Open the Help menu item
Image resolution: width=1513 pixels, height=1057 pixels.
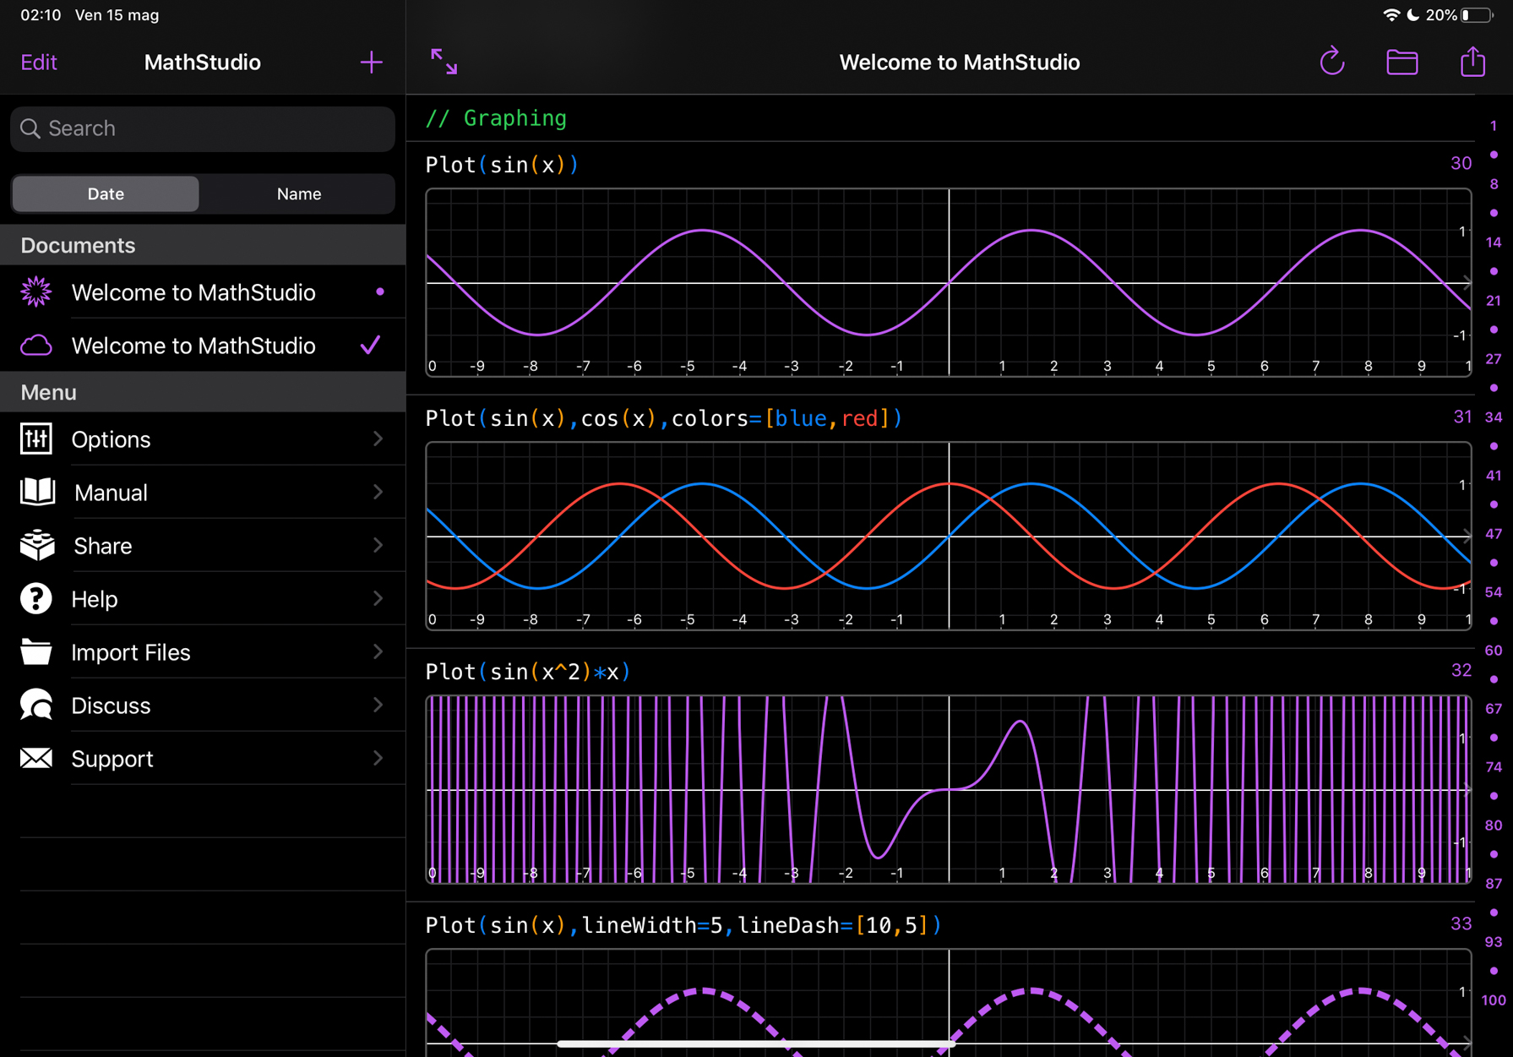[x=203, y=599]
